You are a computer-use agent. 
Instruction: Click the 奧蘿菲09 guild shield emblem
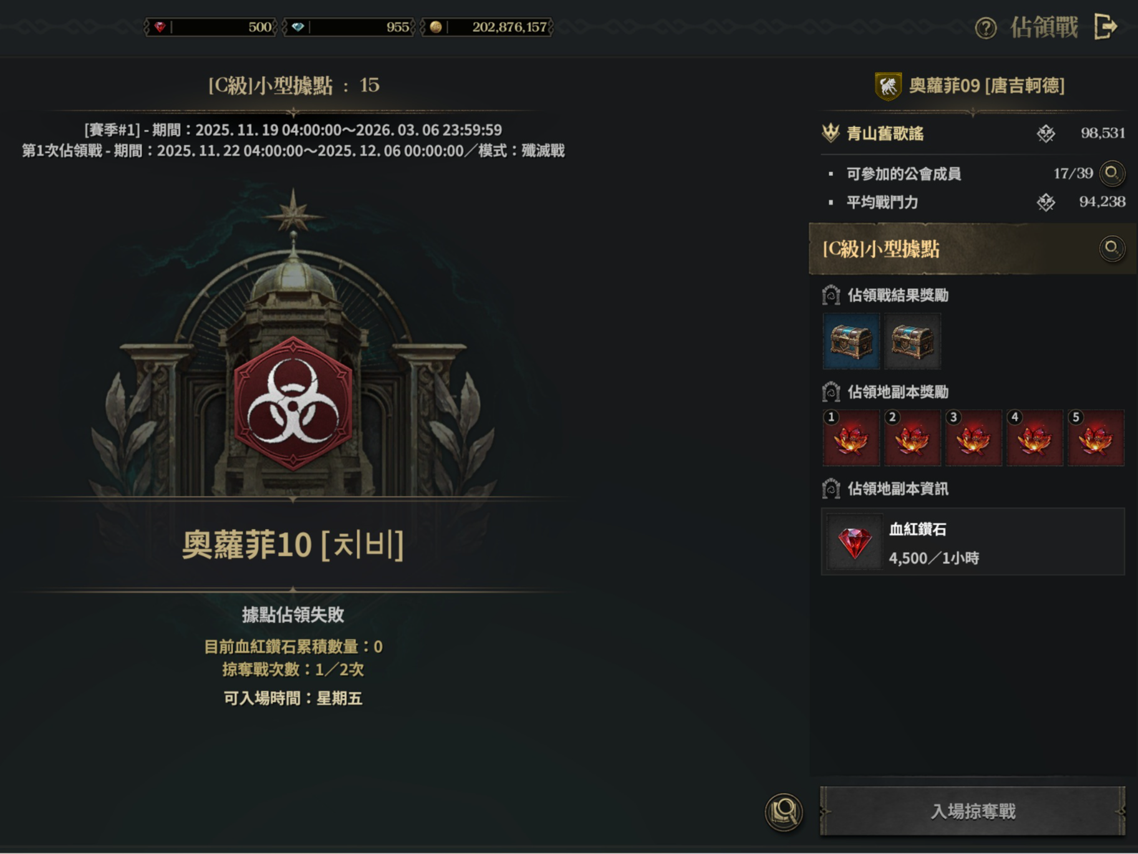(888, 85)
